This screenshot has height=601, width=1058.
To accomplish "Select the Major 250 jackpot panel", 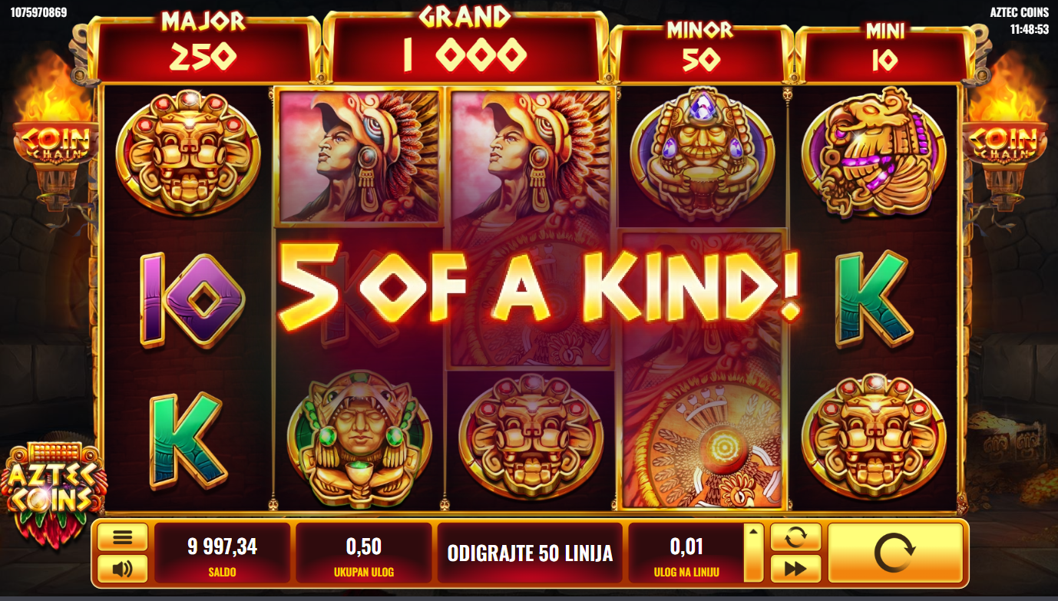I will pos(203,48).
